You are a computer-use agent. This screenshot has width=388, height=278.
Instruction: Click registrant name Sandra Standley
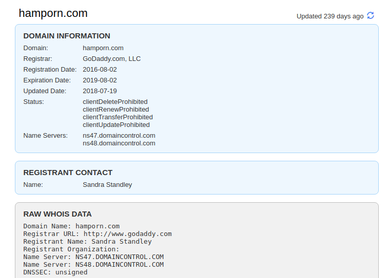click(x=108, y=185)
